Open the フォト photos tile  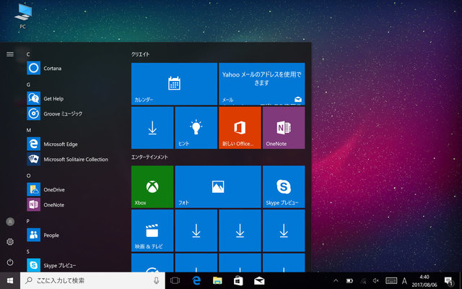pos(218,186)
